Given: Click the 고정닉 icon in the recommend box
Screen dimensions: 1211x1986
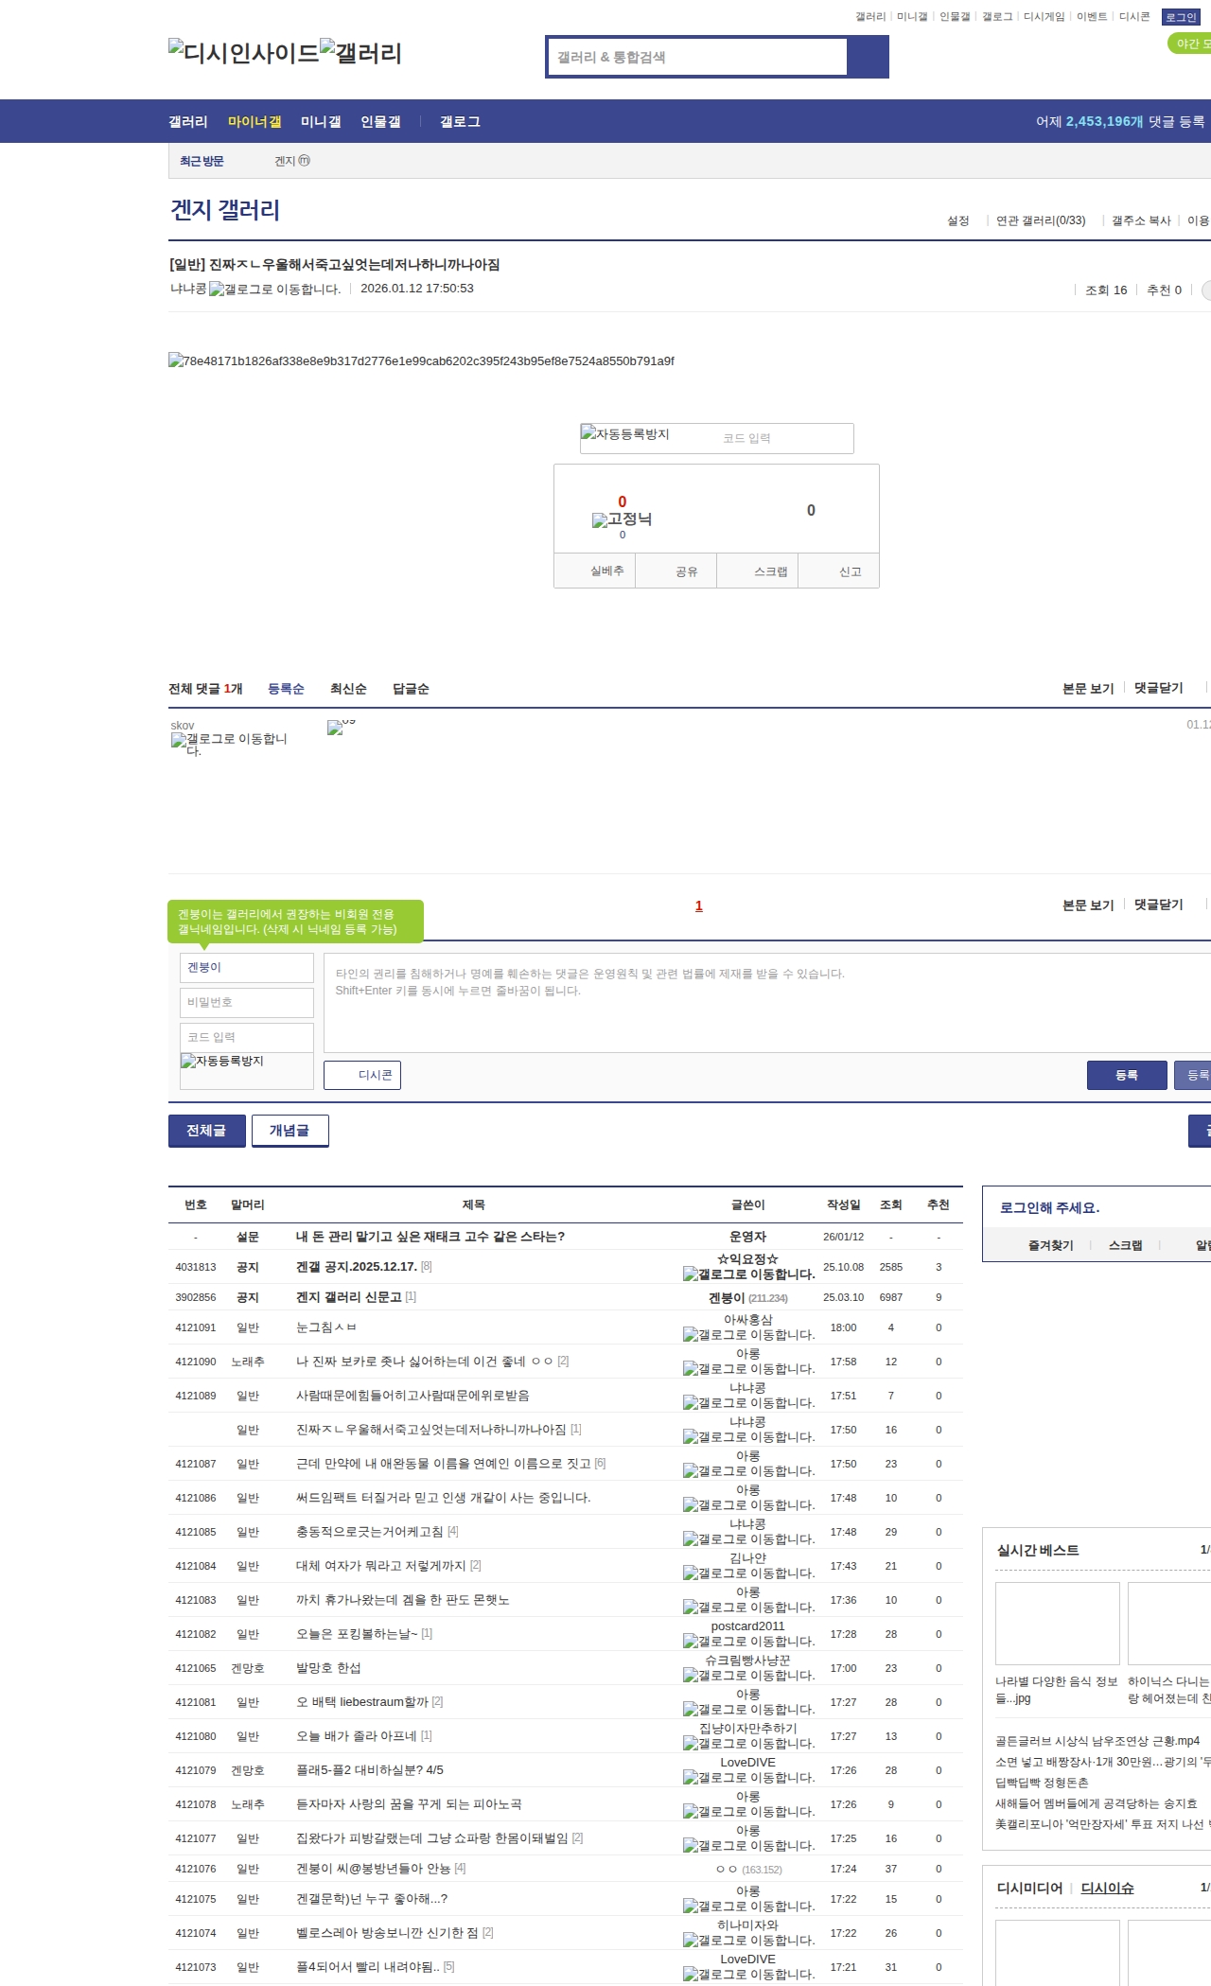Looking at the screenshot, I should click(x=622, y=519).
